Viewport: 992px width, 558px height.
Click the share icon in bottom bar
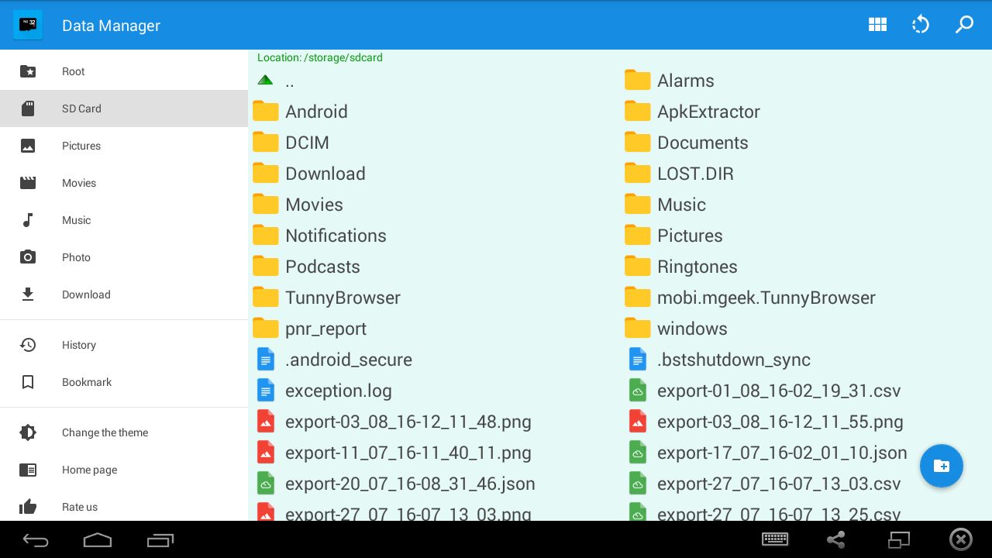[835, 539]
